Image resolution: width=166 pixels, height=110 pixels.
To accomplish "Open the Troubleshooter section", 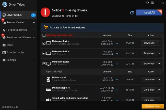I will (18, 53).
